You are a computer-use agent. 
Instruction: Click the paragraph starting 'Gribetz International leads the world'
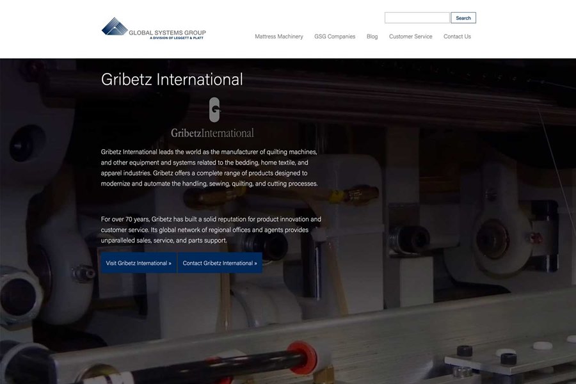click(209, 168)
